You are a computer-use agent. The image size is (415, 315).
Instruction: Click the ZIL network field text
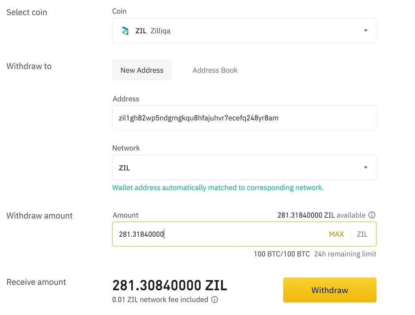(124, 168)
